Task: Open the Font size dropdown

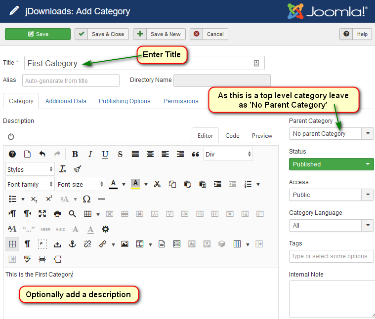Action: click(x=81, y=184)
